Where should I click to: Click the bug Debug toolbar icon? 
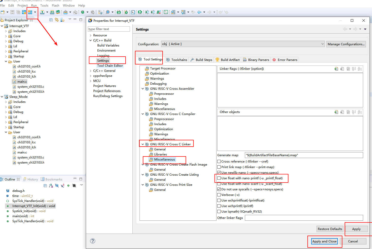click(x=83, y=12)
